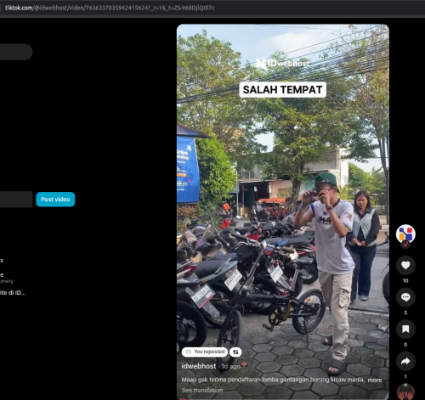Follow creator via red badge on avatar
The image size is (425, 400).
(405, 244)
